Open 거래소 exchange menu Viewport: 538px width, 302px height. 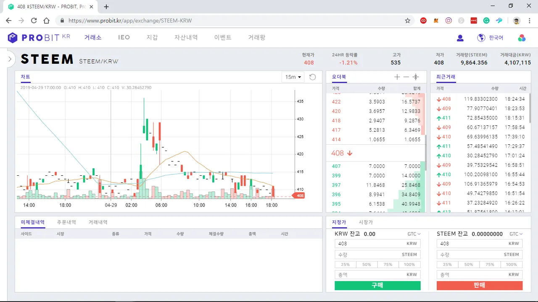92,37
